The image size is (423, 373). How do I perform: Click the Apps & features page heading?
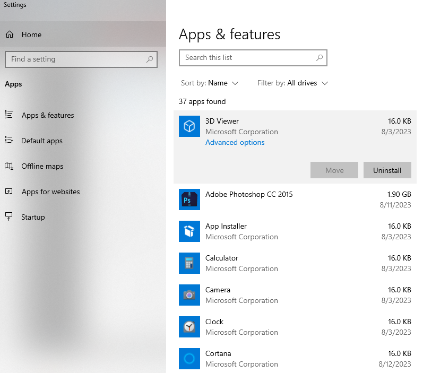tap(230, 34)
